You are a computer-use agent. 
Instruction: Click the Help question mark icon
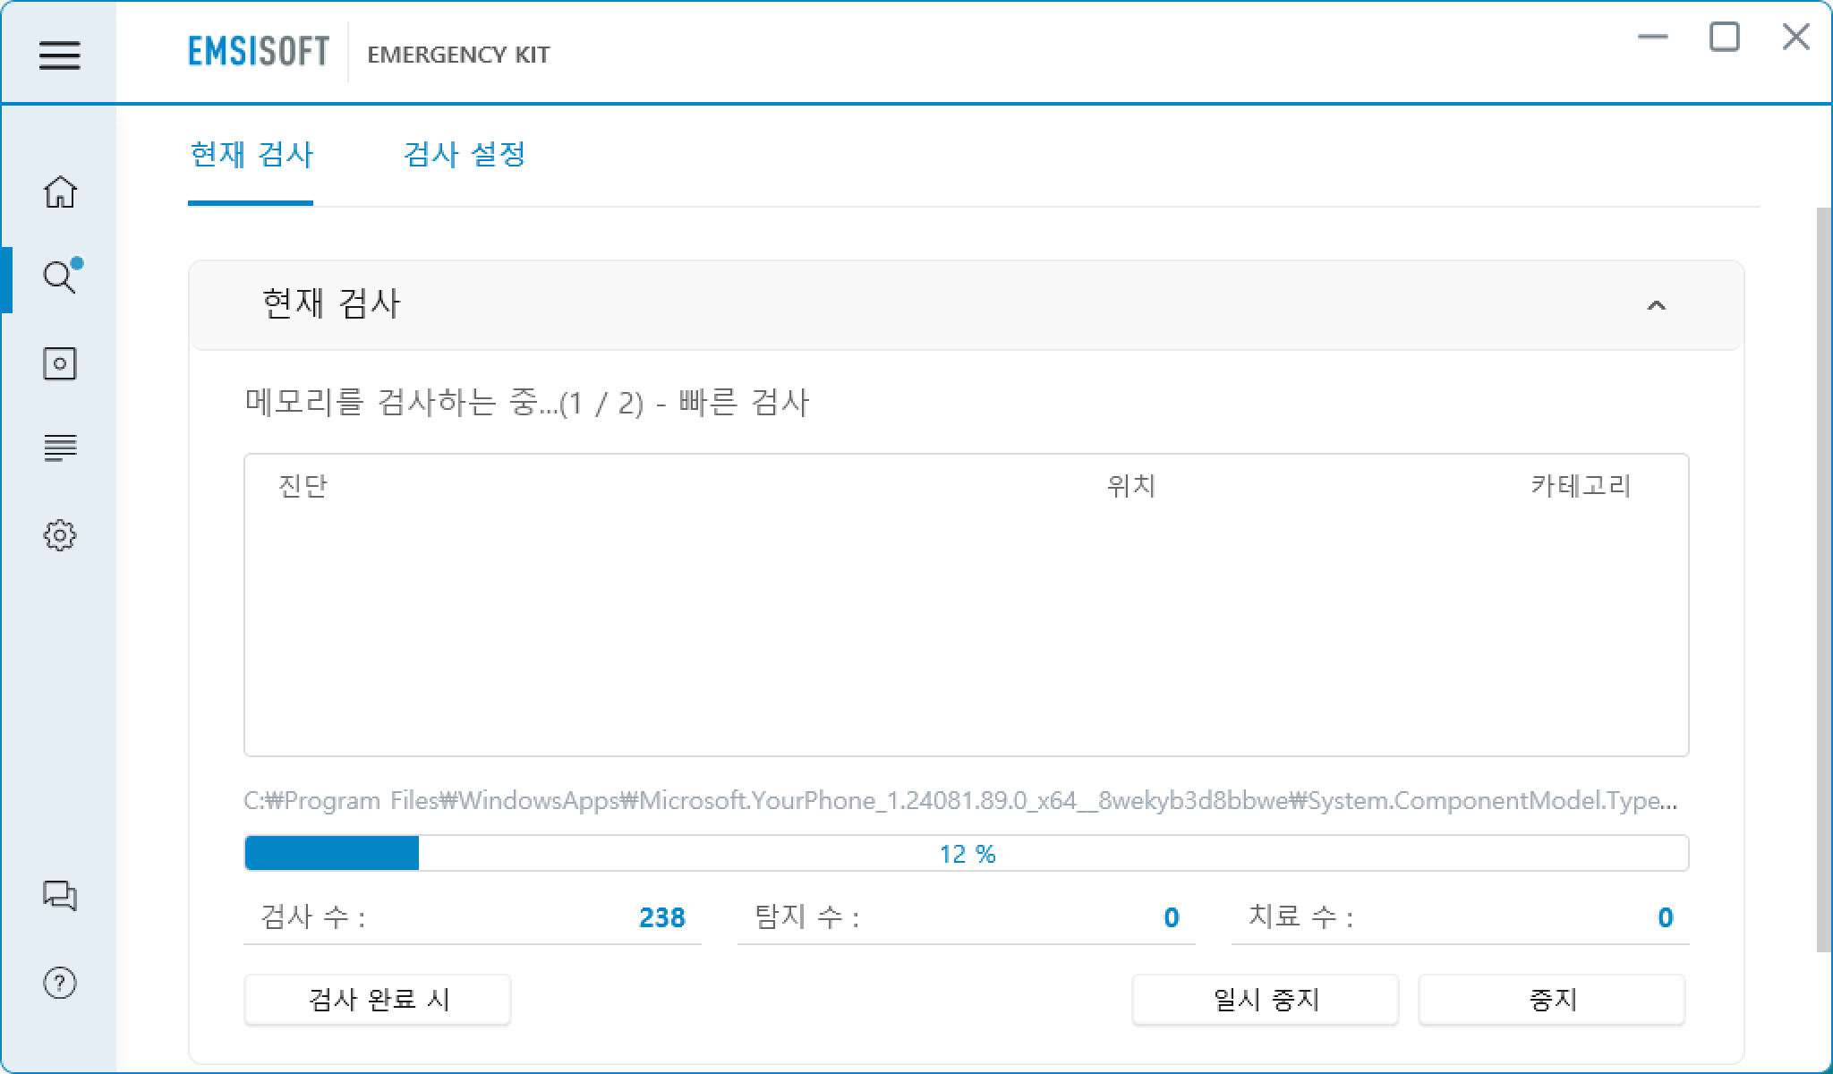pyautogui.click(x=60, y=983)
